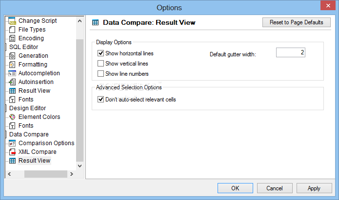Click the XML Compare icon
The height and width of the screenshot is (200, 339).
[12, 152]
